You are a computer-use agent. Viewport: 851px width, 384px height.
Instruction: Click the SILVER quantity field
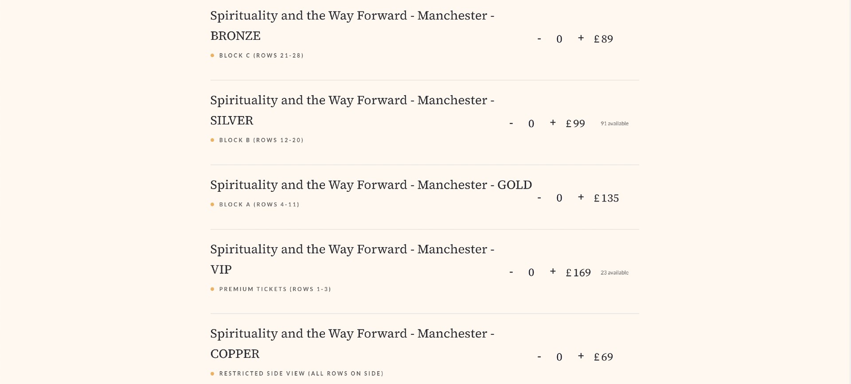point(531,124)
